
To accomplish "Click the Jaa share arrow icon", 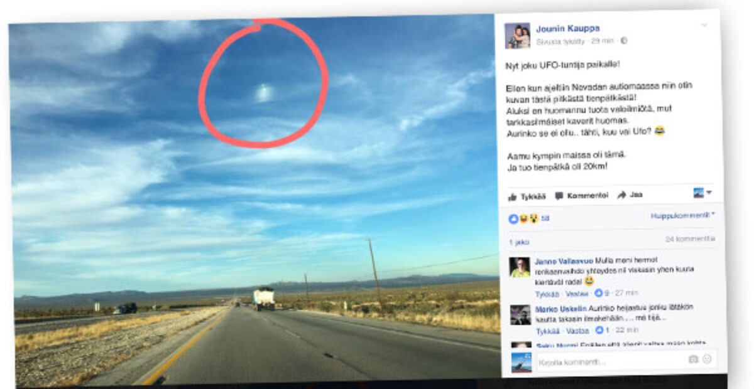I will [621, 195].
